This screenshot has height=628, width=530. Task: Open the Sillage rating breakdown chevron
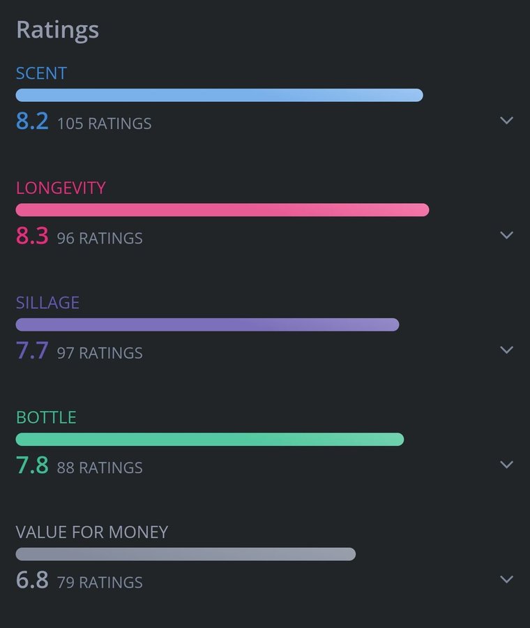coord(507,350)
